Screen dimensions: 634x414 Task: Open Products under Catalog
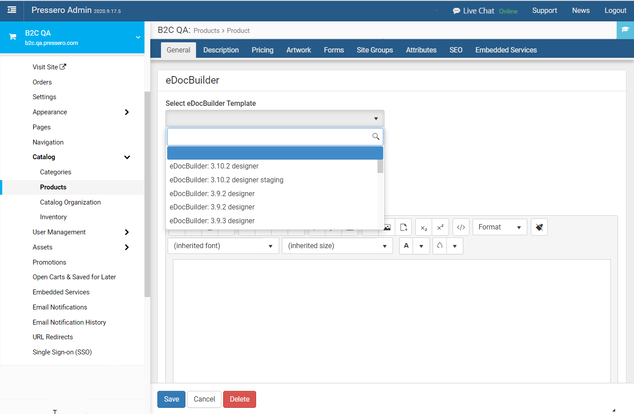[x=53, y=187]
